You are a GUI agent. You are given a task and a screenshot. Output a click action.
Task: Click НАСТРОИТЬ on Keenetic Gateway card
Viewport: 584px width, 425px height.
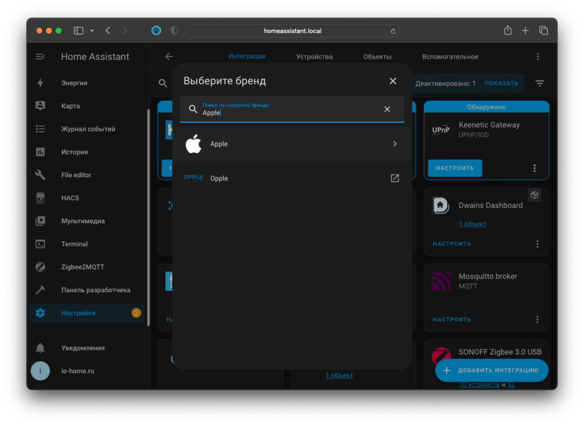(455, 168)
